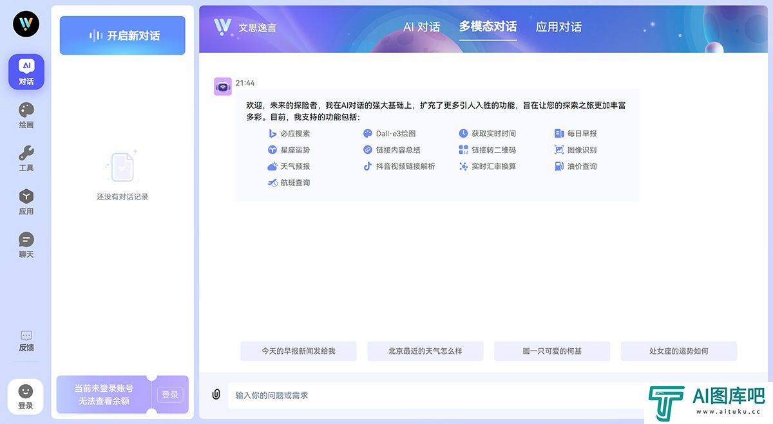Click the empty-records document illustration
The height and width of the screenshot is (424, 773).
click(122, 166)
